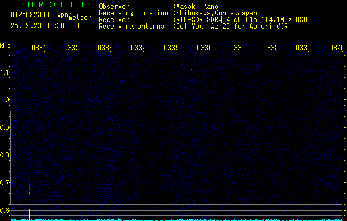Click the date 25.09.23 03:30 text

38,26
